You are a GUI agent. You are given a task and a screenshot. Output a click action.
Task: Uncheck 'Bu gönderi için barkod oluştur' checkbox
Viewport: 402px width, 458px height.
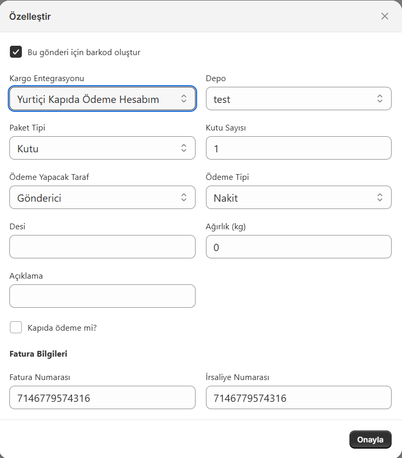pyautogui.click(x=16, y=52)
